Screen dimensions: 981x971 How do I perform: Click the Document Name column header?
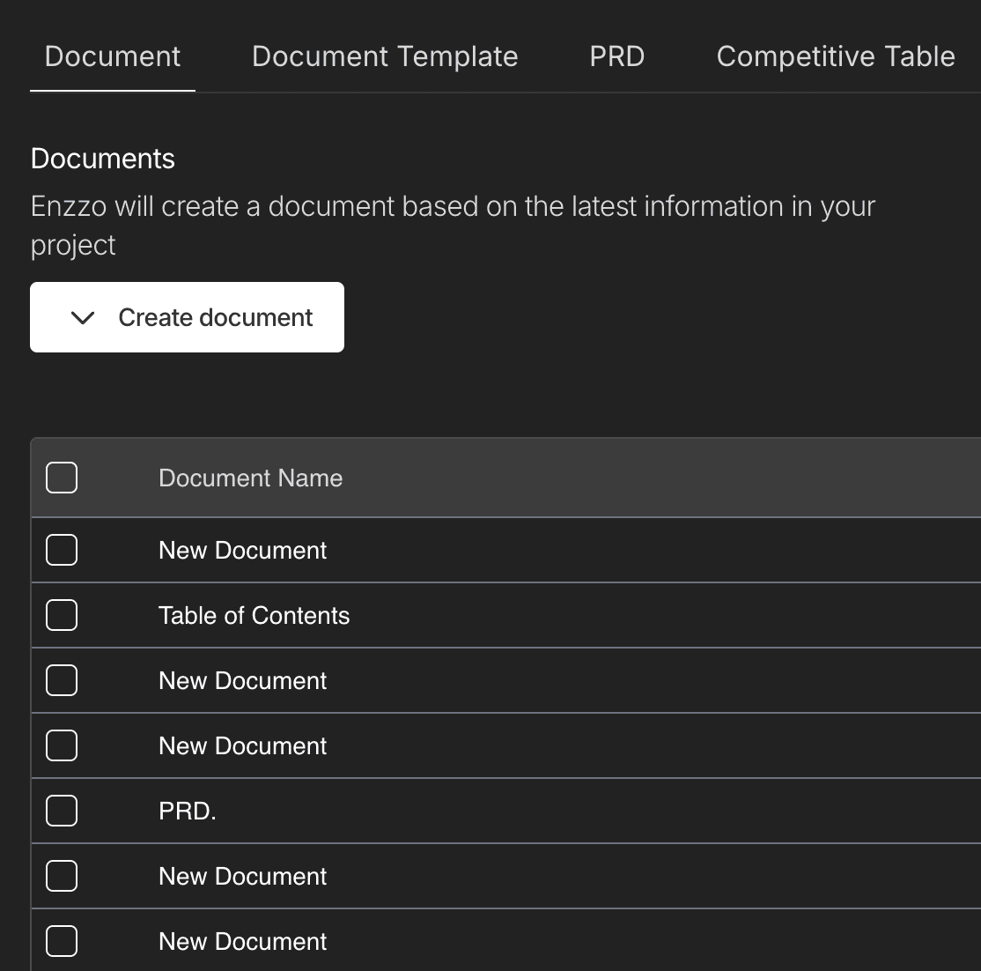click(250, 478)
